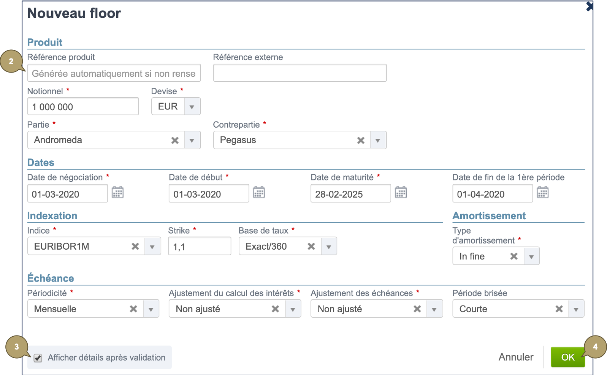Clear the Mensuelle périodicité value
The width and height of the screenshot is (607, 375).
tap(133, 309)
